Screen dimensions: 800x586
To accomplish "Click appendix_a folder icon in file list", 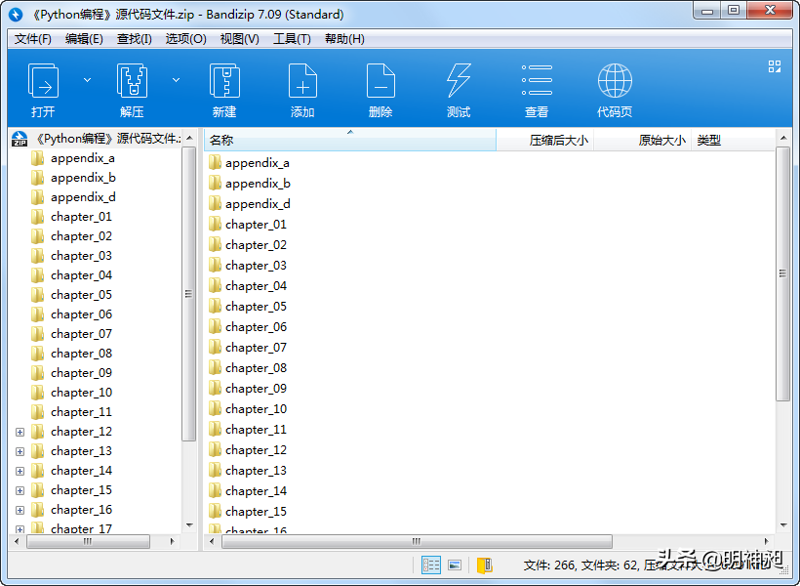I will pos(215,162).
